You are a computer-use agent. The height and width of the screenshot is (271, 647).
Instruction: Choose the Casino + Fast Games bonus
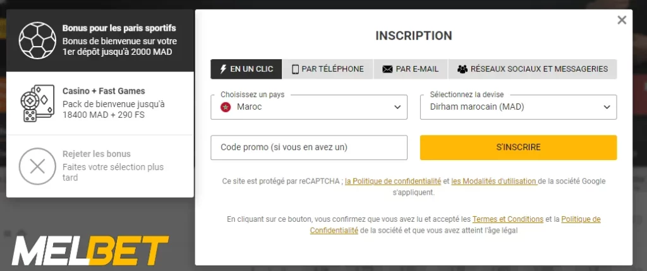coord(114,103)
